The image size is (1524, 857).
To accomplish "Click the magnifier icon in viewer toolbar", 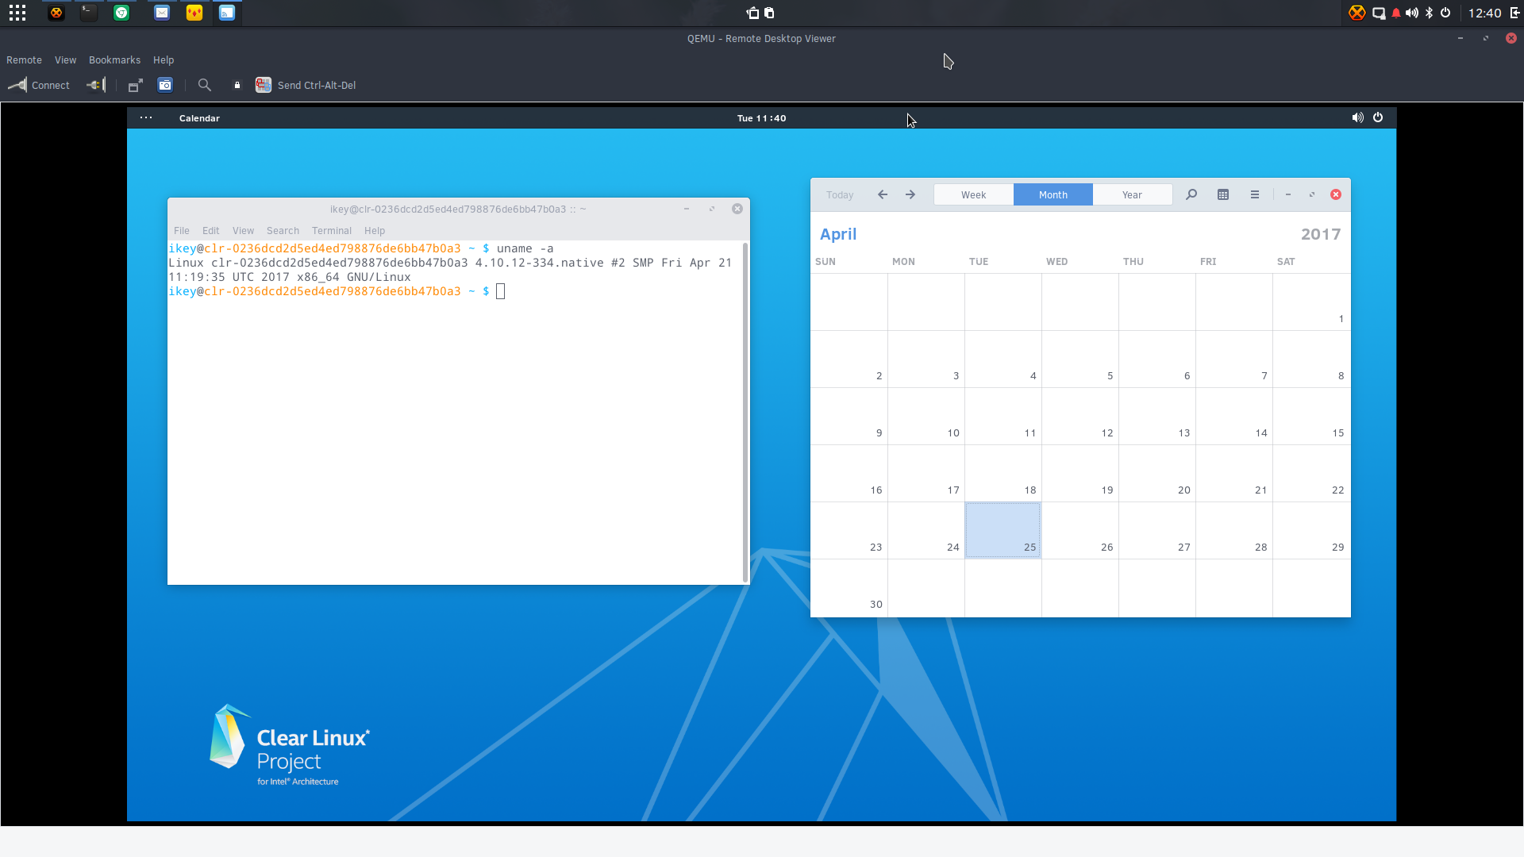I will [x=204, y=85].
